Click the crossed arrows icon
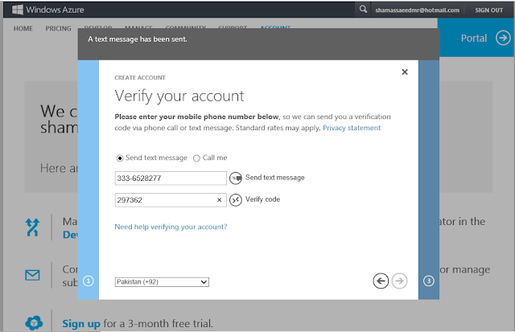The height and width of the screenshot is (332, 515). [x=32, y=227]
